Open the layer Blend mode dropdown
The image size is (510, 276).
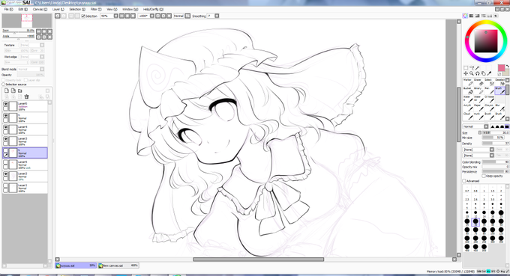coord(42,69)
